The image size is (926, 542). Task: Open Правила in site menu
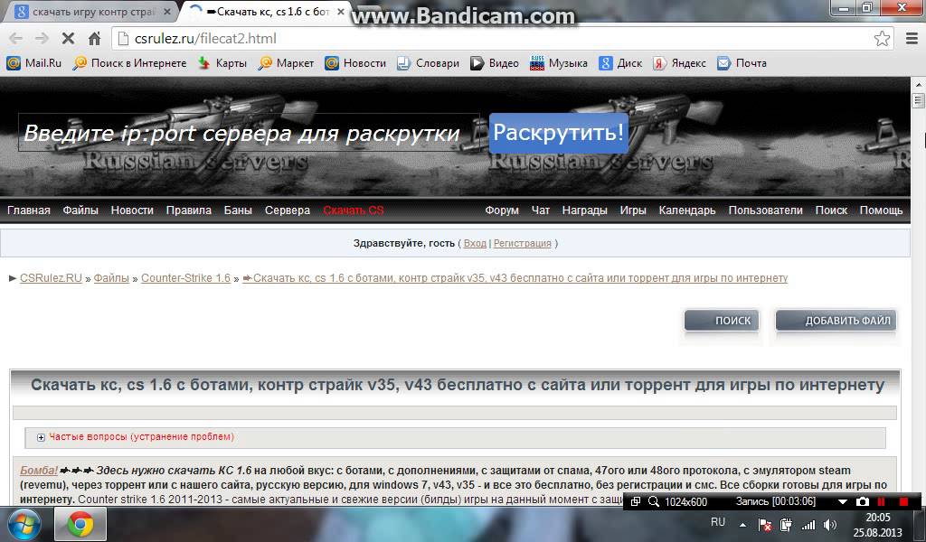pyautogui.click(x=188, y=210)
